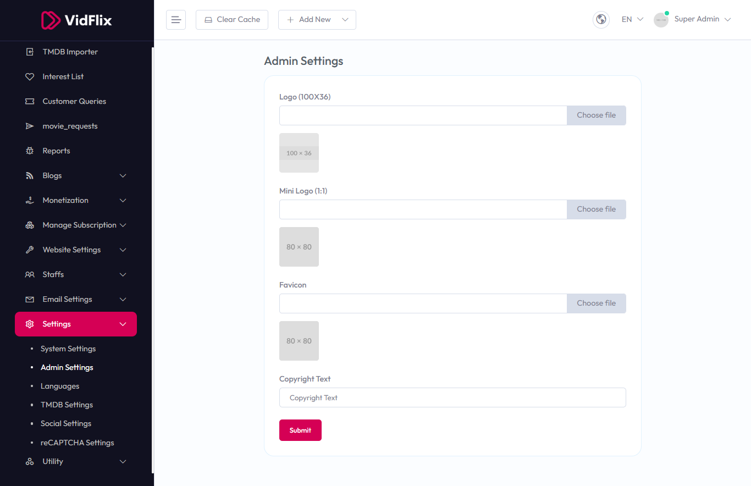This screenshot has width=751, height=486.
Task: Click the Clear Cache button
Action: (x=231, y=19)
